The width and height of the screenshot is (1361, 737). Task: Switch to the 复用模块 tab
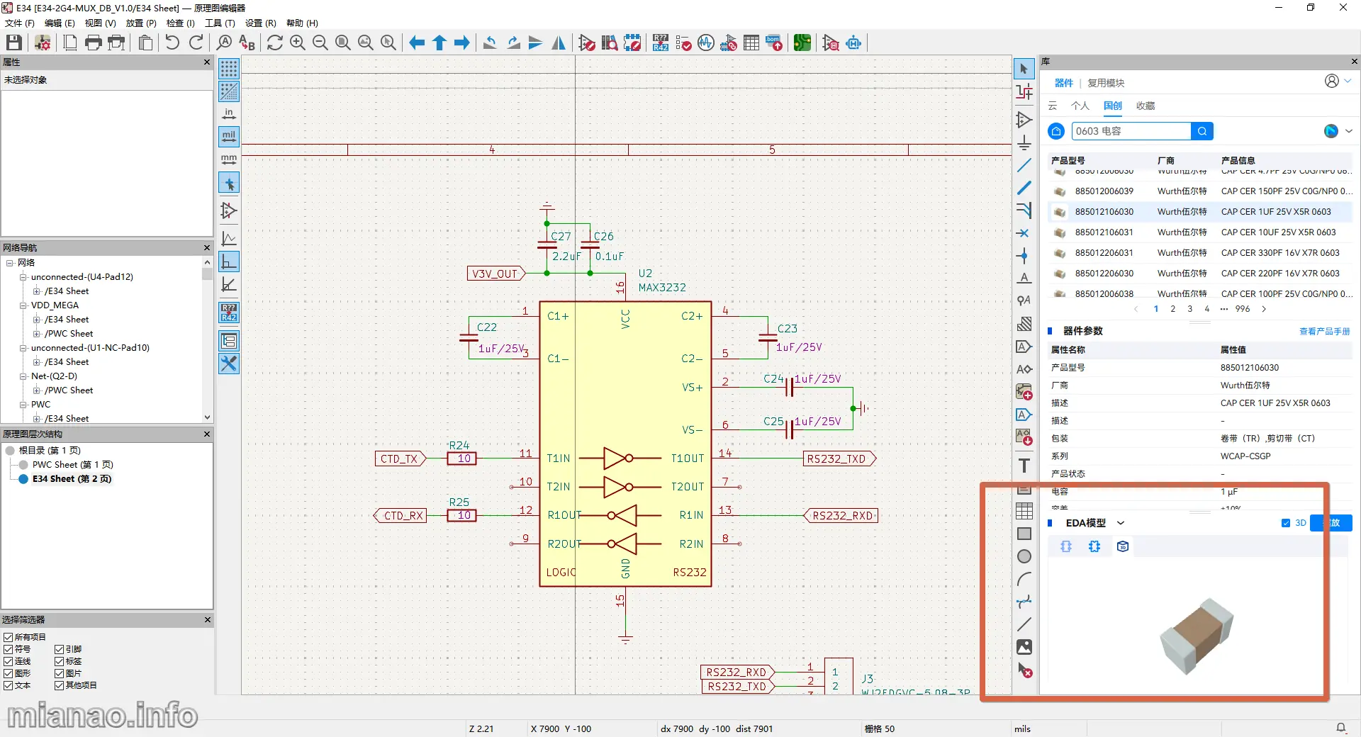pyautogui.click(x=1106, y=83)
